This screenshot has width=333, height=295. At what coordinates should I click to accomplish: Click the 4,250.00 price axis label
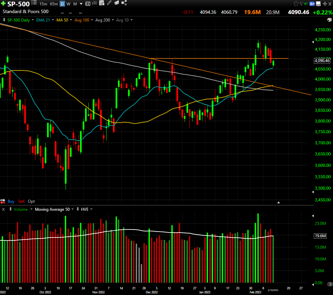[x=323, y=30]
